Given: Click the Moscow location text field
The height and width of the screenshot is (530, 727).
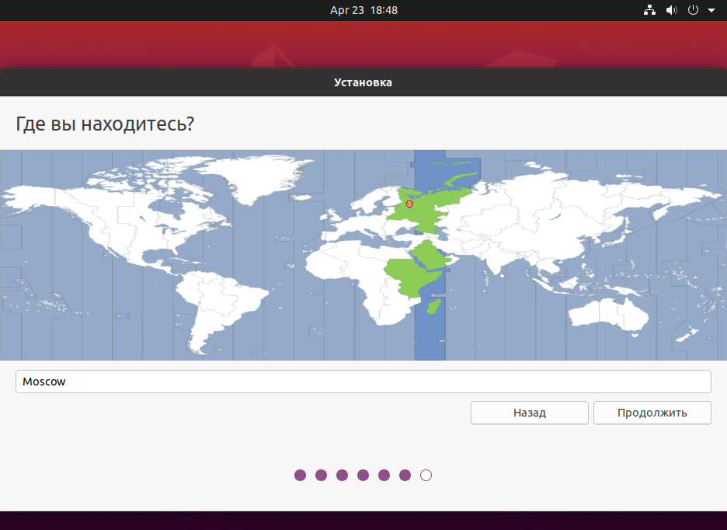Looking at the screenshot, I should [363, 382].
